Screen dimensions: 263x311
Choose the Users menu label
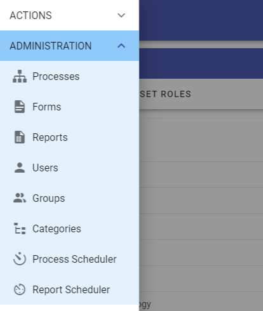[45, 168]
